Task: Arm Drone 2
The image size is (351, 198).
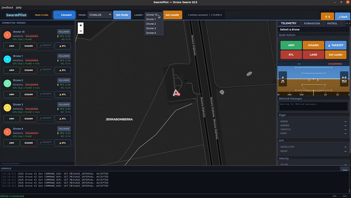Action: coord(12,94)
